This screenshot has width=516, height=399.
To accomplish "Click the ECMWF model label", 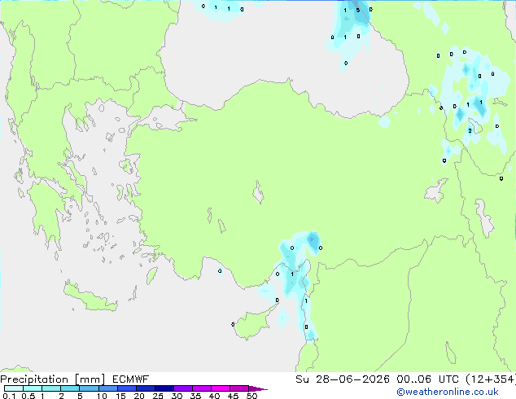I will (x=131, y=379).
